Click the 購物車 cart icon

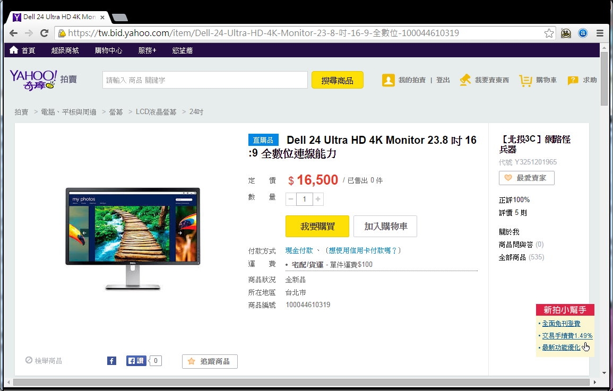pyautogui.click(x=525, y=81)
